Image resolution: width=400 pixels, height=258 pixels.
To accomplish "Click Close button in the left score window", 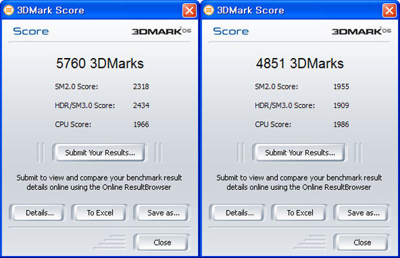I will (x=162, y=242).
